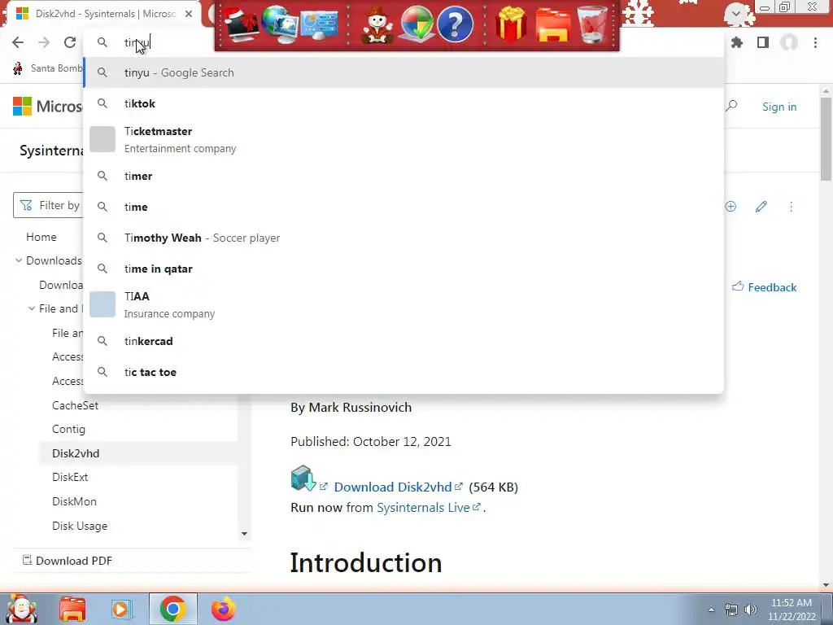Screen dimensions: 833x625
Task: Click Sign in on Microsoft page
Action: tap(778, 107)
